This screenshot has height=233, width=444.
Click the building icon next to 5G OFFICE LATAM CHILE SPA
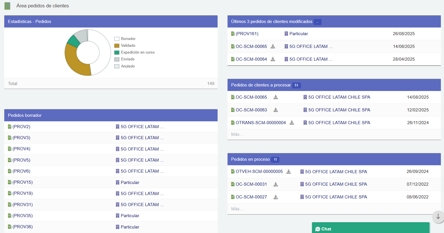[305, 97]
